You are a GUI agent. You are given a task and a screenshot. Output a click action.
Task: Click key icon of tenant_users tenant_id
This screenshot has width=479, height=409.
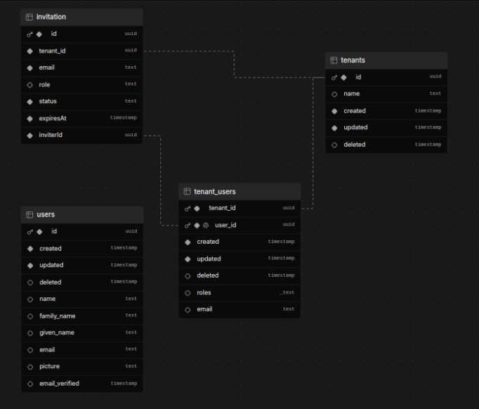(188, 209)
